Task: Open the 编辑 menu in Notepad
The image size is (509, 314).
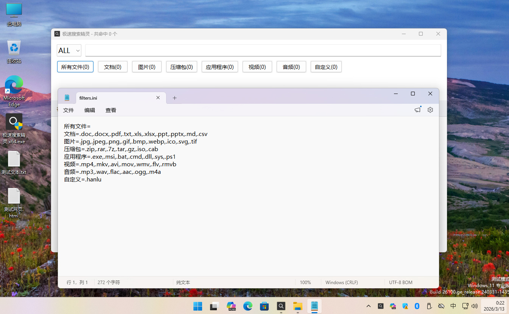Action: [90, 110]
